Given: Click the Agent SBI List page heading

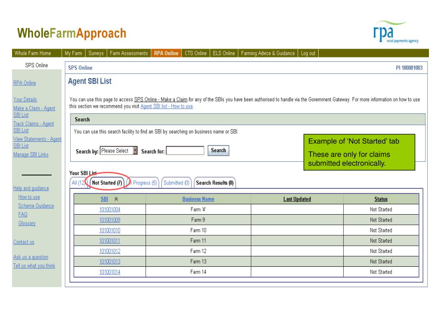Looking at the screenshot, I should (x=90, y=81).
